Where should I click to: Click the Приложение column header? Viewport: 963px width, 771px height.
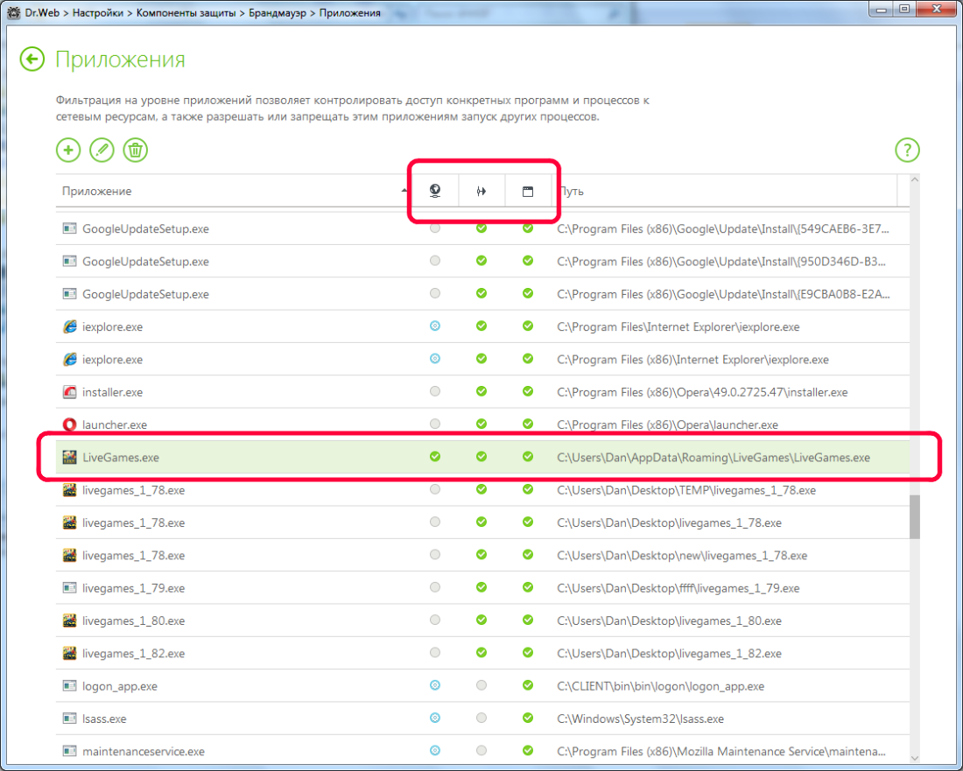click(234, 191)
